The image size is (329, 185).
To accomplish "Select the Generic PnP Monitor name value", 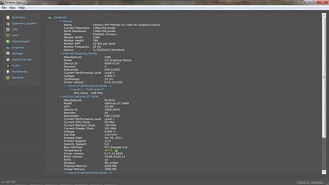I will [126, 25].
